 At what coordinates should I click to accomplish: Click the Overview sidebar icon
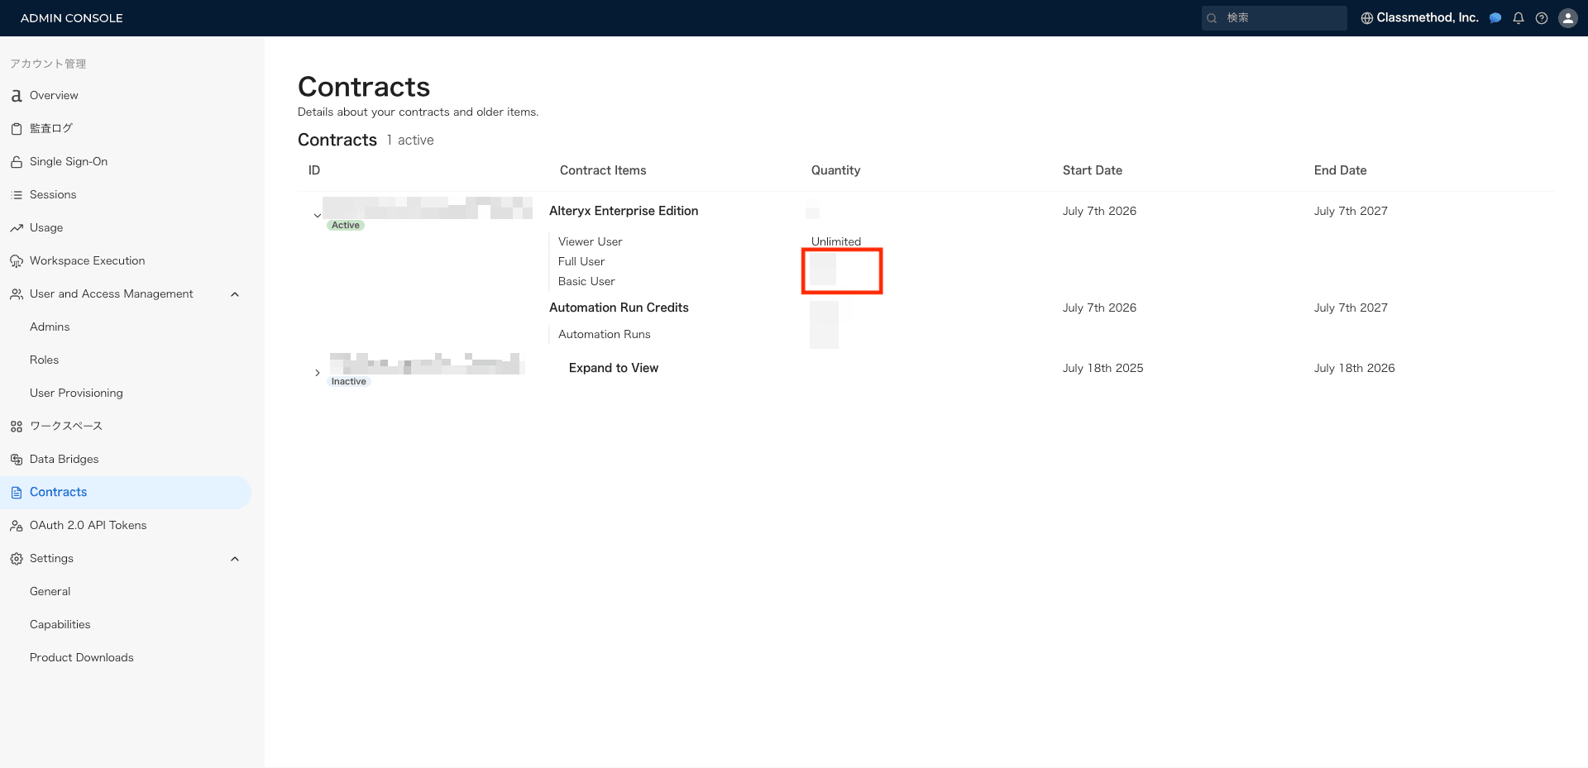click(x=17, y=96)
